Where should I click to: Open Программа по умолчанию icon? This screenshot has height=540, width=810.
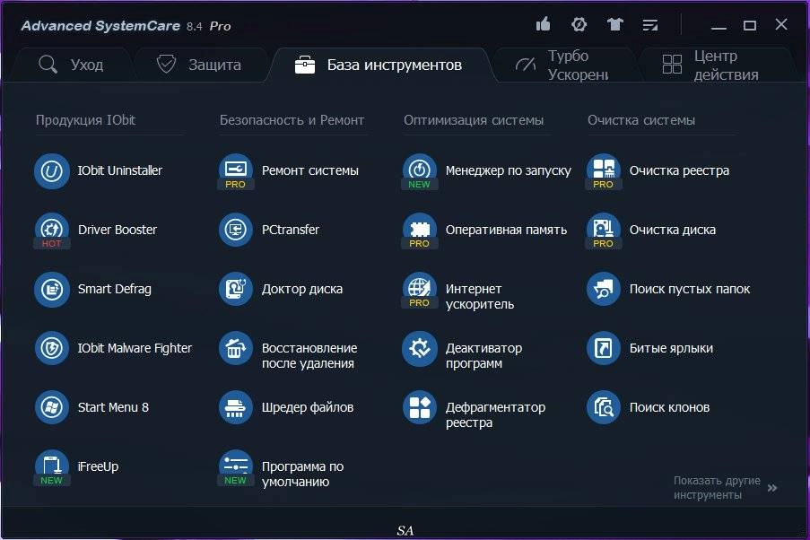point(236,467)
